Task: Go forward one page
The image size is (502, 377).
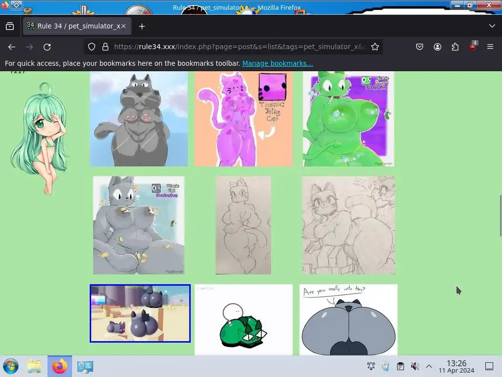Action: pyautogui.click(x=29, y=47)
